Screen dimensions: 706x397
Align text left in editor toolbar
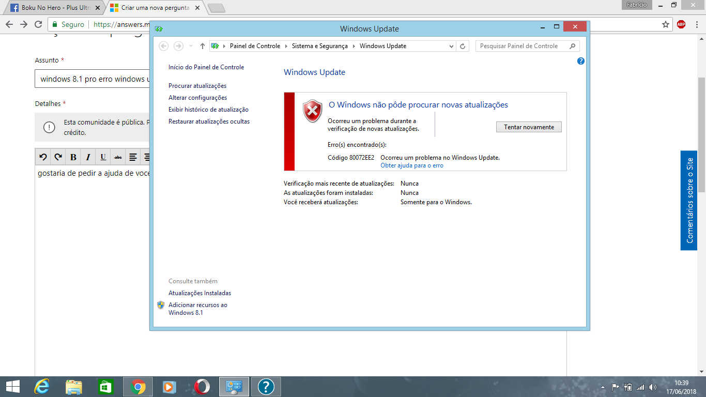(133, 157)
